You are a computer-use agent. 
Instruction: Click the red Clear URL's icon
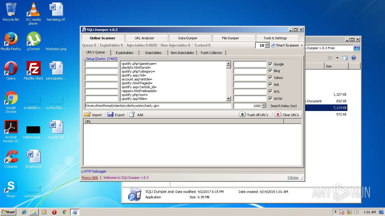click(278, 115)
